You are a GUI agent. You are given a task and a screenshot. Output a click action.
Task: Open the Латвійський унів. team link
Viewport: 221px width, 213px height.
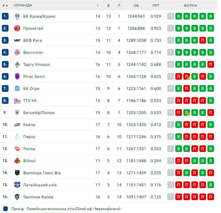coord(40,185)
